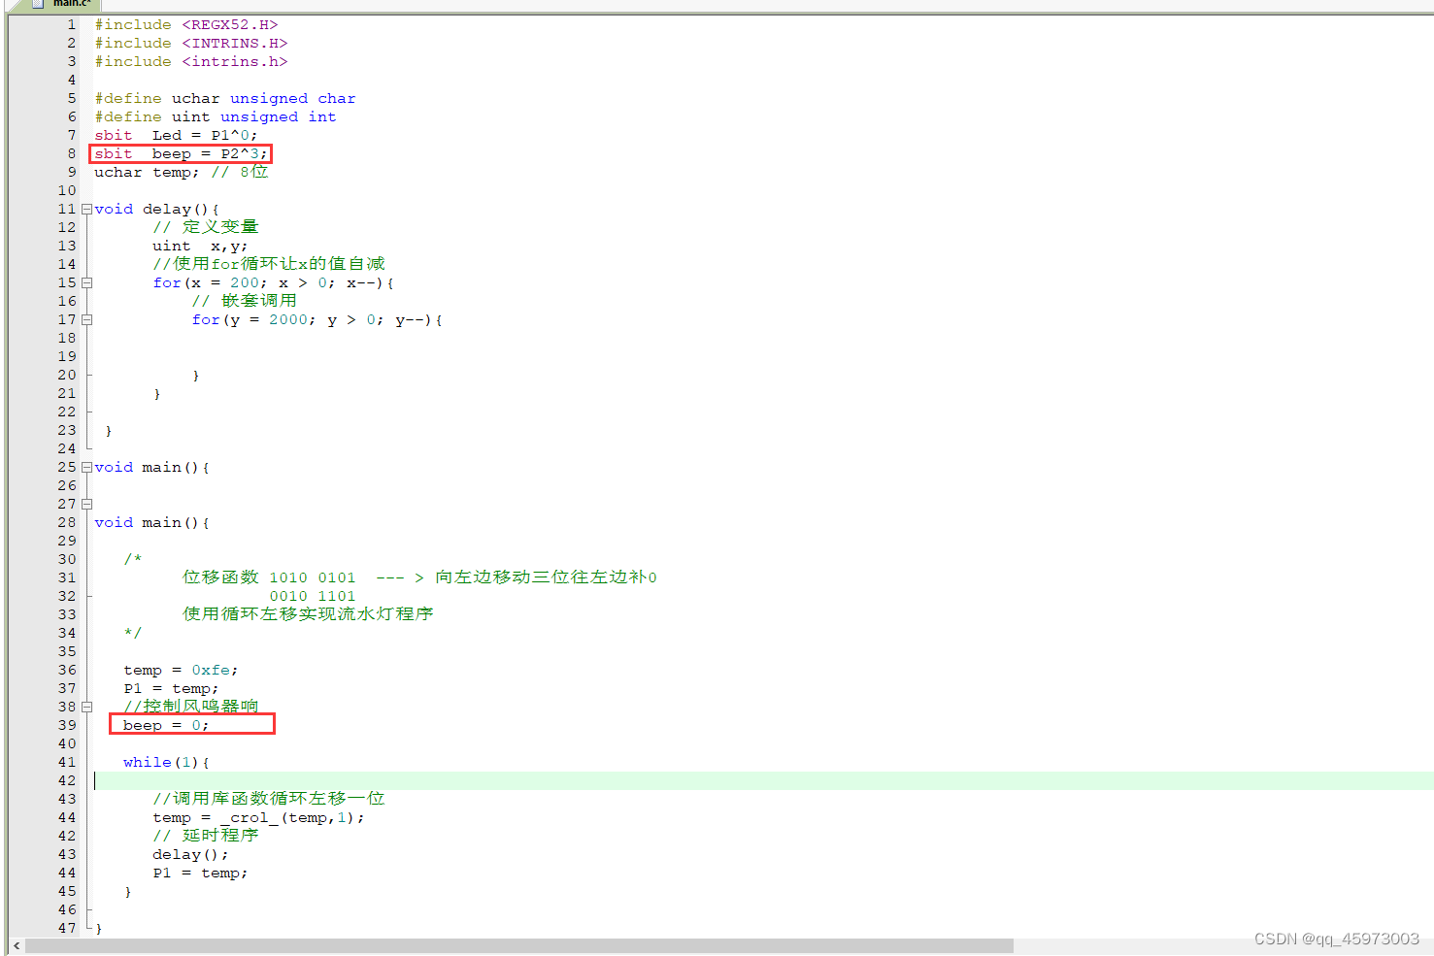This screenshot has height=956, width=1434.
Task: Click the "sbit beep = P2^3;" declaration
Action: [x=182, y=153]
